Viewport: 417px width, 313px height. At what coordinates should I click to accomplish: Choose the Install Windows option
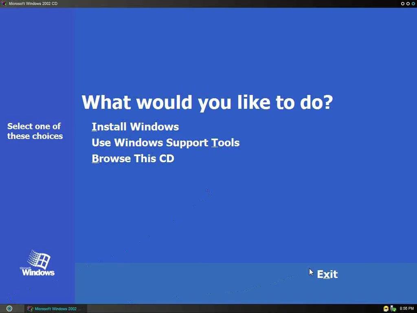pos(135,127)
